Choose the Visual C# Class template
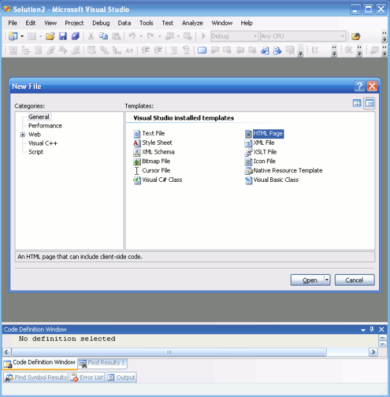Image resolution: width=390 pixels, height=397 pixels. click(x=161, y=180)
